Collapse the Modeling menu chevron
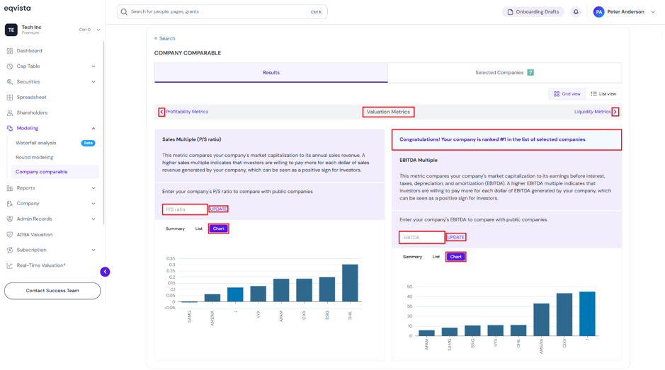 point(93,129)
